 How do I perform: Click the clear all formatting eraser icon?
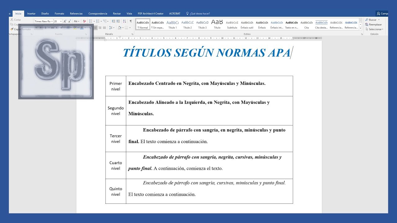pyautogui.click(x=84, y=21)
